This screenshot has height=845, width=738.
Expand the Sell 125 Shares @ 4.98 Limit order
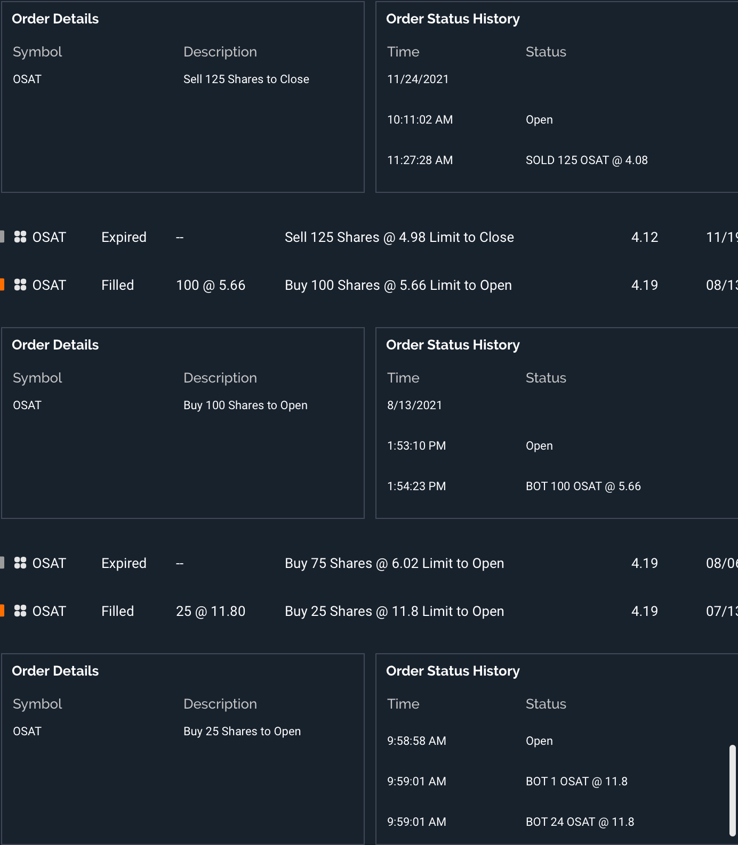pyautogui.click(x=399, y=237)
